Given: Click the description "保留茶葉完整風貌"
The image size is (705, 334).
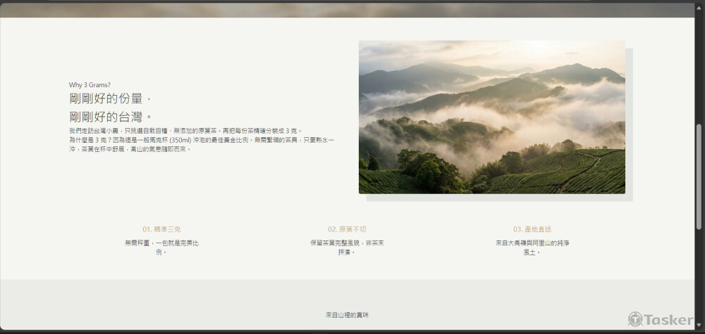Looking at the screenshot, I should click(x=347, y=247).
